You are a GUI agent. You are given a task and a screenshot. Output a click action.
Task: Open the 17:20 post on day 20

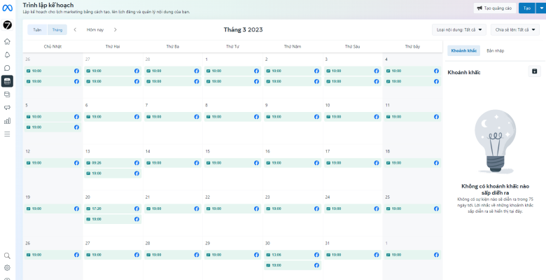point(112,209)
